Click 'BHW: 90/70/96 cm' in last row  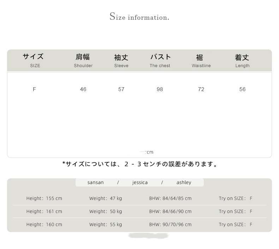tap(170, 225)
